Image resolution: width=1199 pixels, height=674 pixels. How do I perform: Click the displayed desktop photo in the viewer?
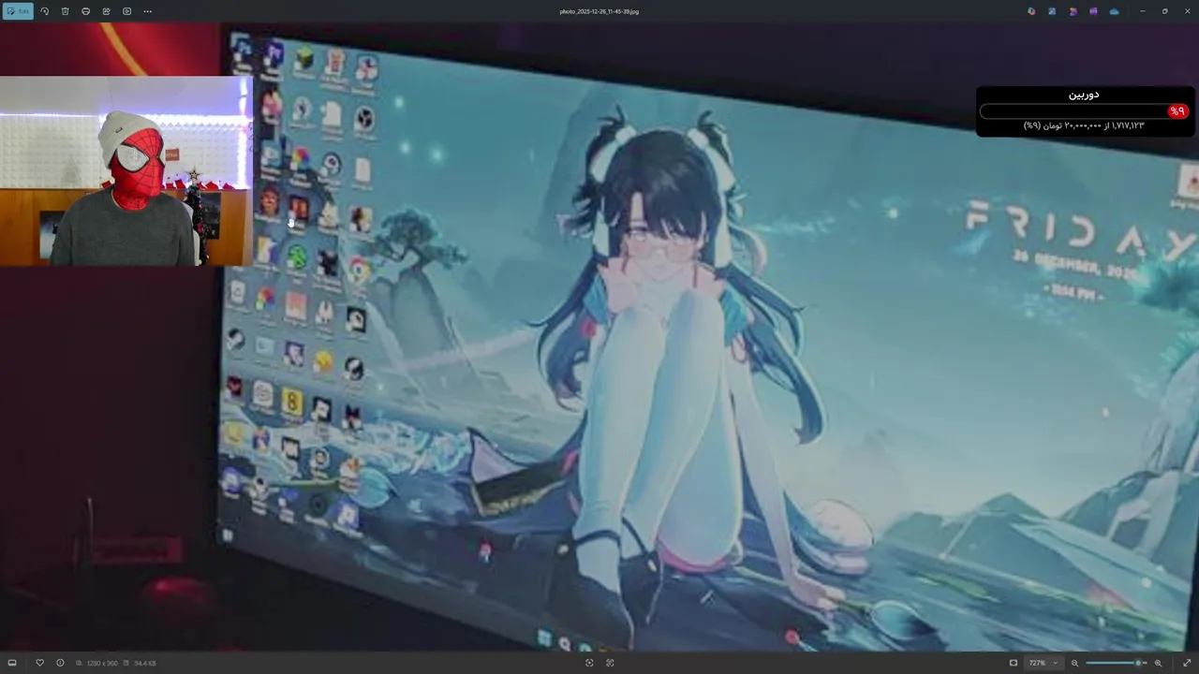[x=599, y=337]
